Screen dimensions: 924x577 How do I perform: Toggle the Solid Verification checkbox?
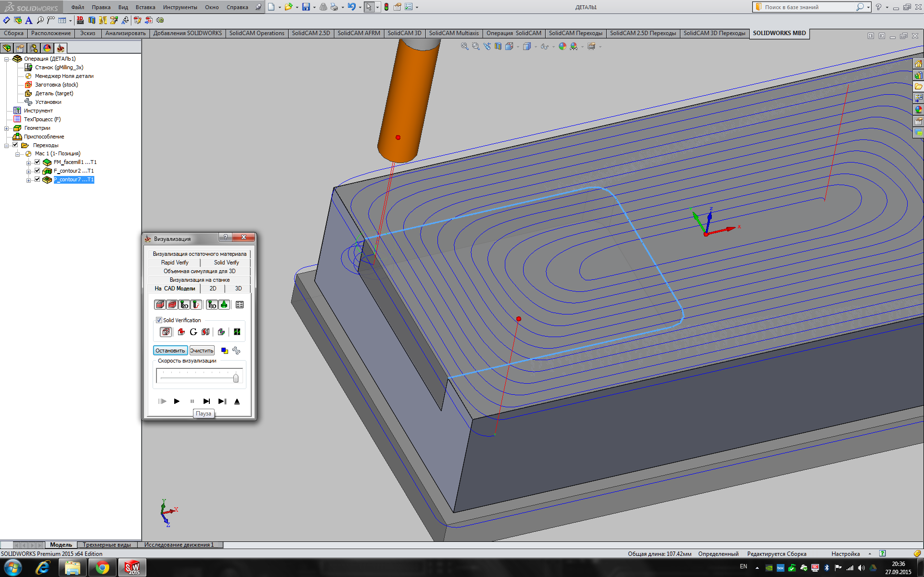[159, 320]
